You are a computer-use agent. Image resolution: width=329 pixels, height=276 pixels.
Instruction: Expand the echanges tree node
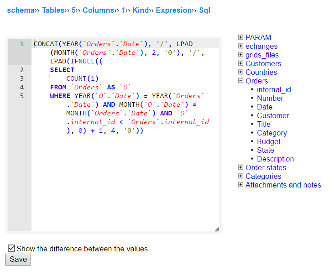point(240,46)
